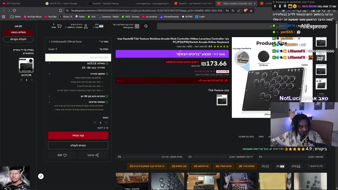This screenshot has height=190, width=338.
Task: Bookmark this page in the address bar
Action: tap(60, 11)
